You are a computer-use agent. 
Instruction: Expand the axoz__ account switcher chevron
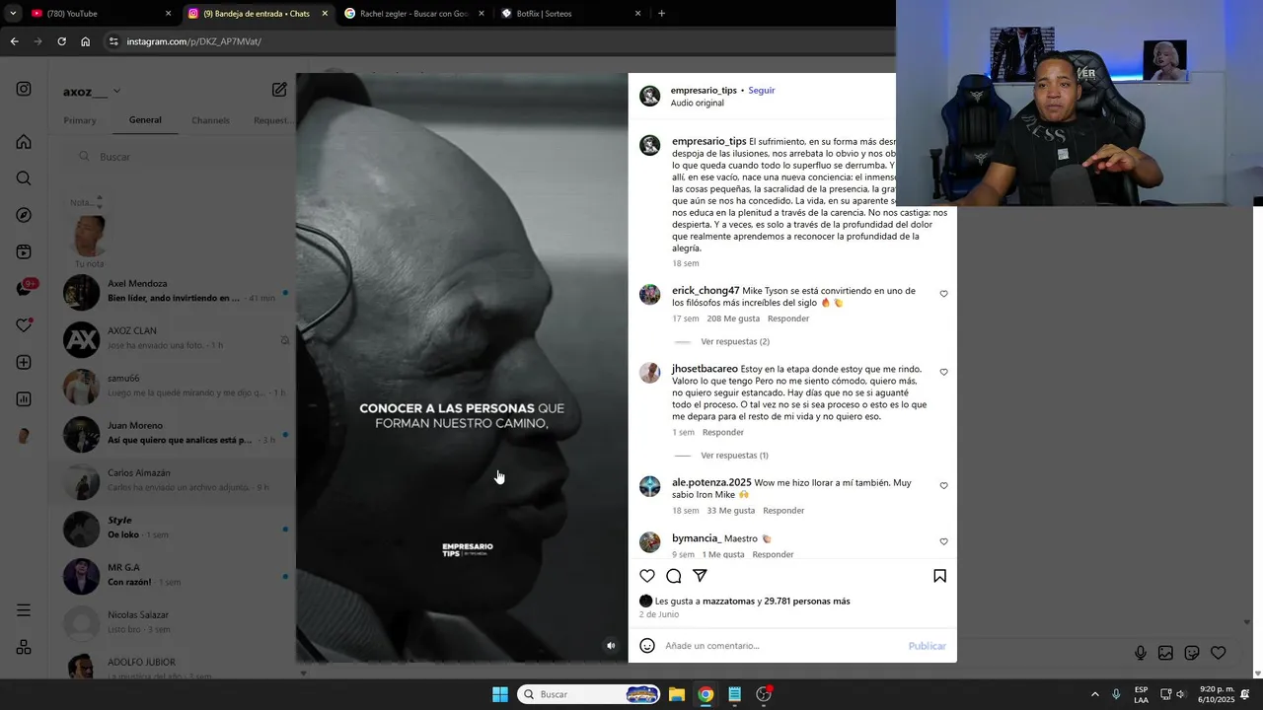point(116,91)
